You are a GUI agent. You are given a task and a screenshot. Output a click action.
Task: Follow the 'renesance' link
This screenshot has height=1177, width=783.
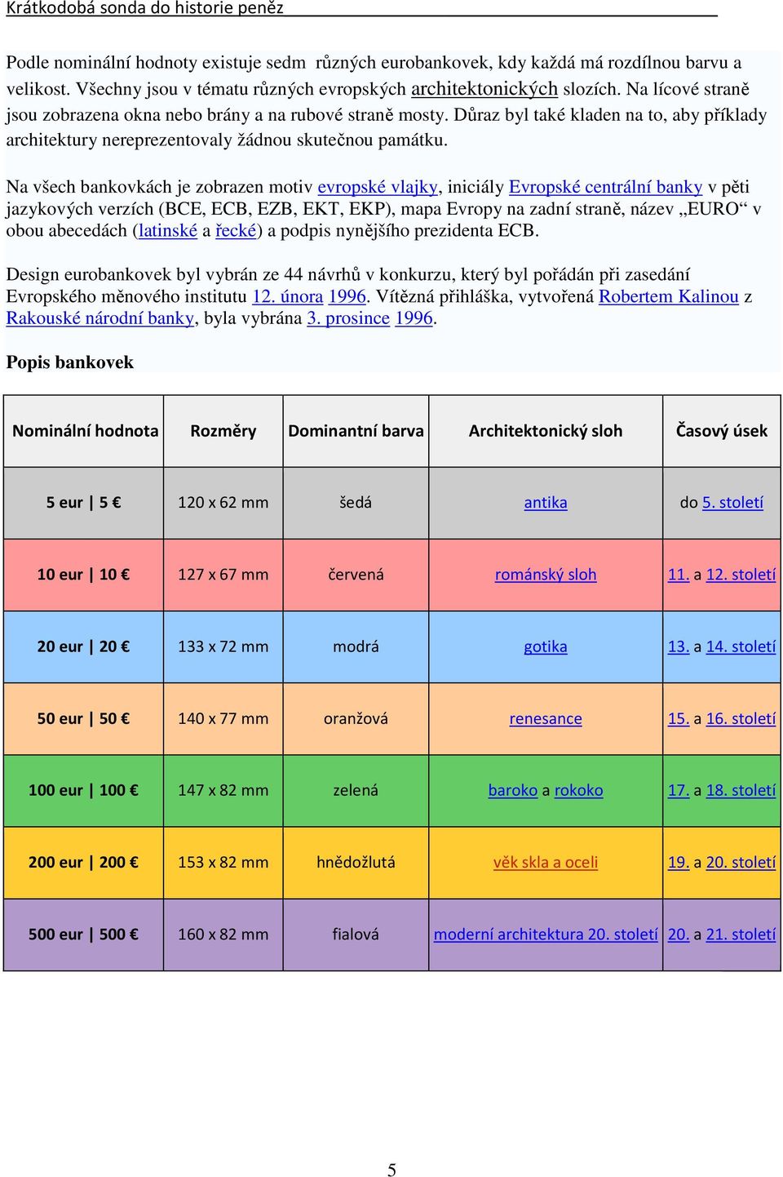[x=546, y=718]
